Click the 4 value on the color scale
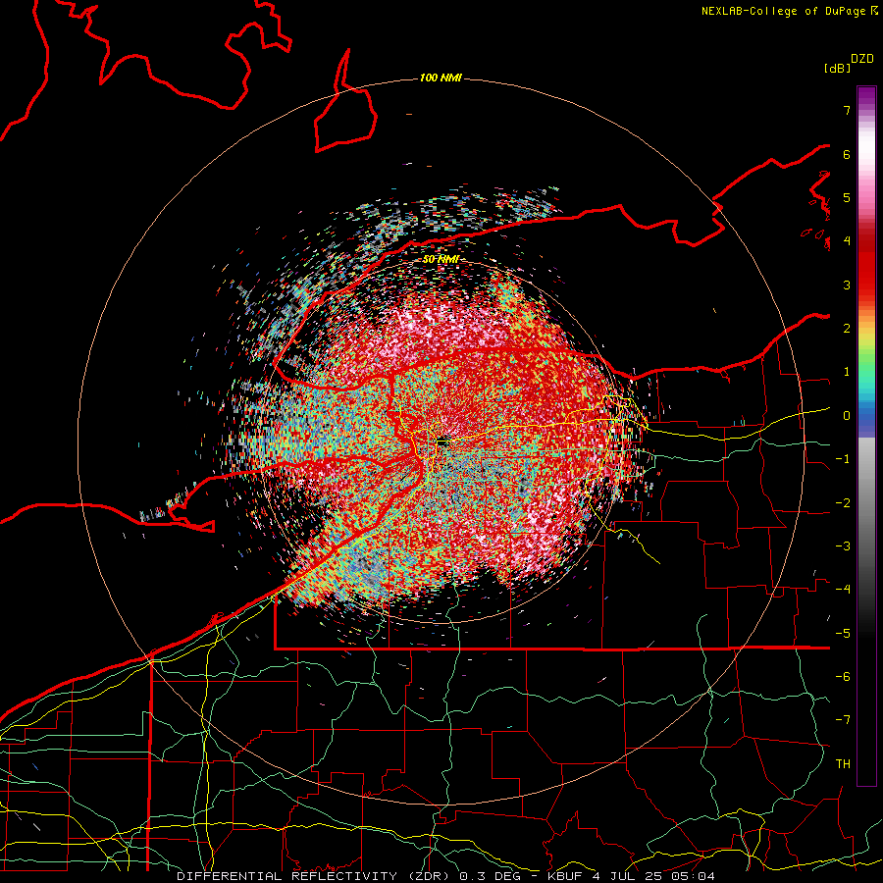The height and width of the screenshot is (883, 883). tap(847, 241)
